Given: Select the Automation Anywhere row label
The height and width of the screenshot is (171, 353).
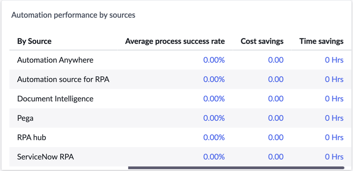Looking at the screenshot, I should [x=55, y=60].
